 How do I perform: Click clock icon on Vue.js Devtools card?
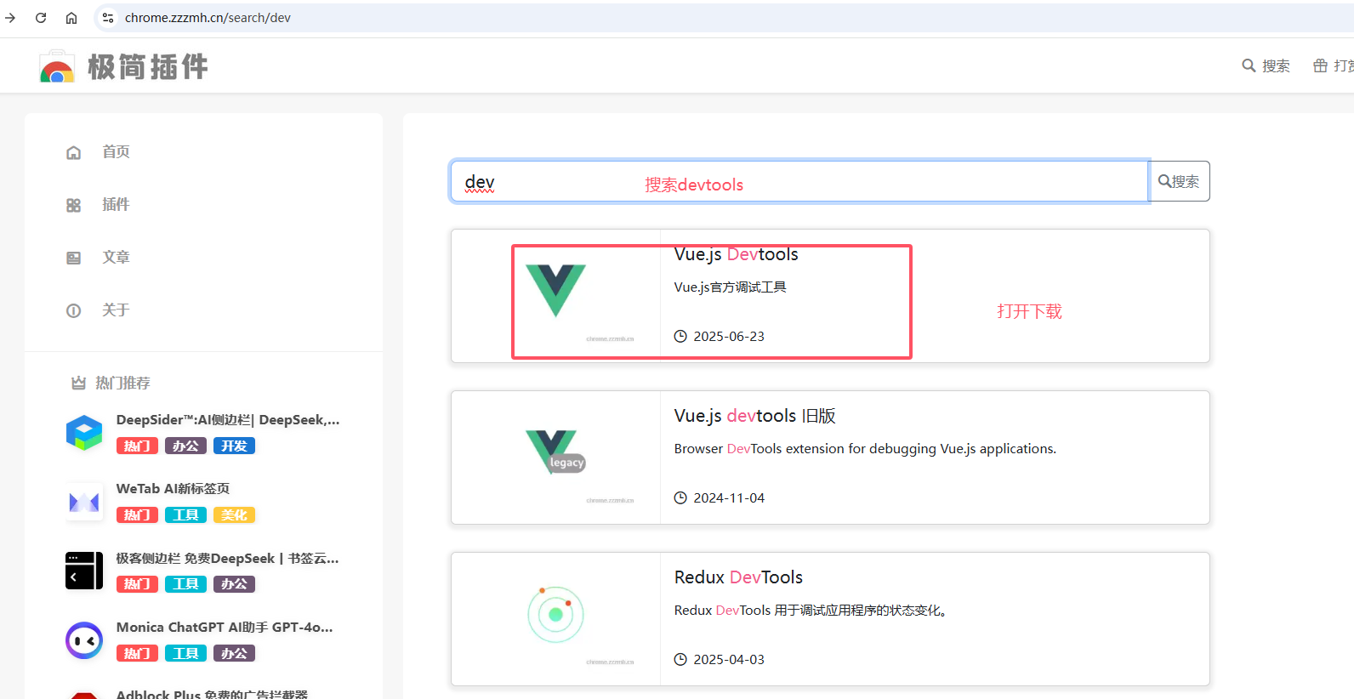click(x=680, y=337)
